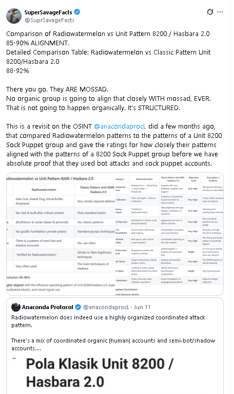234x394 pixels.
Task: Open quoted tweet text about coordinated attack
Action: (108, 321)
